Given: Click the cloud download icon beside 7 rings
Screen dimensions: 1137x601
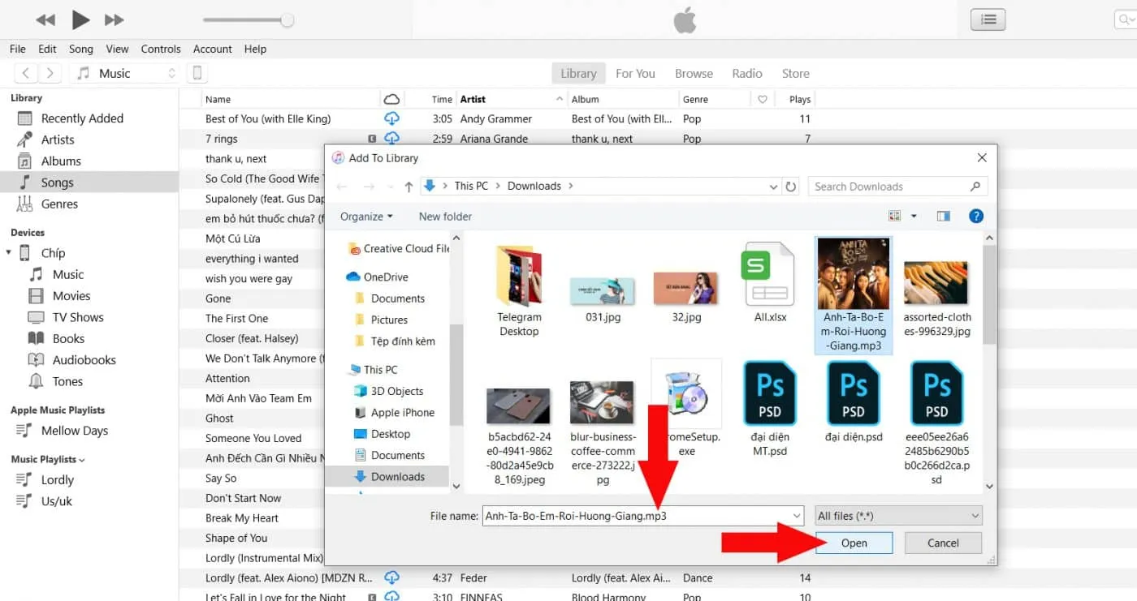Looking at the screenshot, I should 391,139.
